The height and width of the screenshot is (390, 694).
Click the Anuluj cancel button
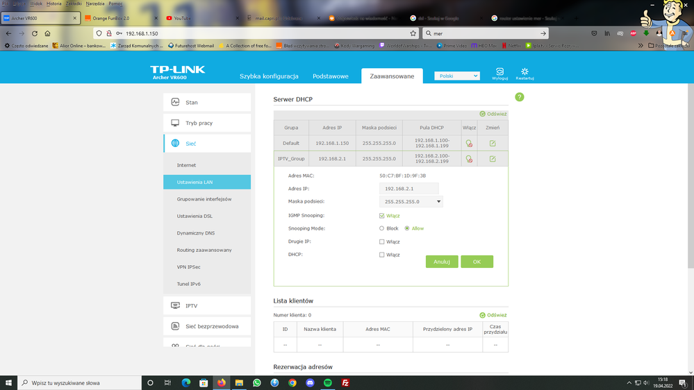(441, 262)
